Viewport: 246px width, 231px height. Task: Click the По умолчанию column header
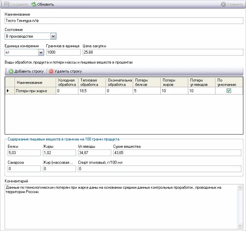pyautogui.click(x=229, y=83)
